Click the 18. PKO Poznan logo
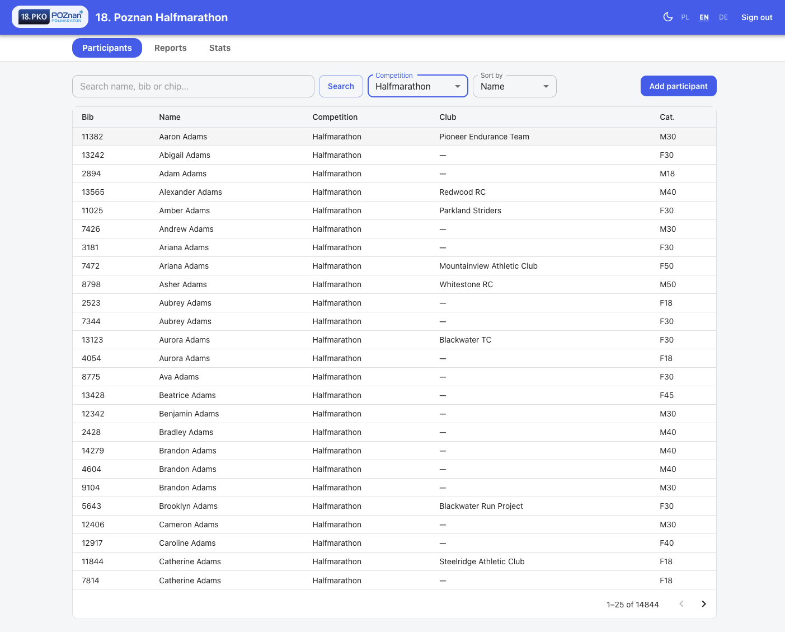785x632 pixels. tap(50, 17)
